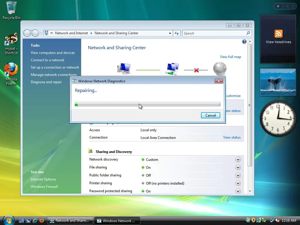The height and width of the screenshot is (225, 300).
Task: Expand the File sharing settings chevron
Action: [238, 167]
